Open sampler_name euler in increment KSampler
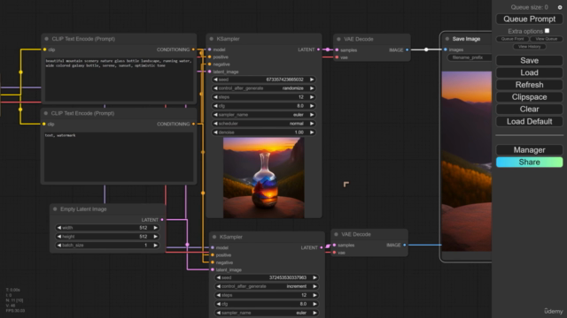 (267, 313)
